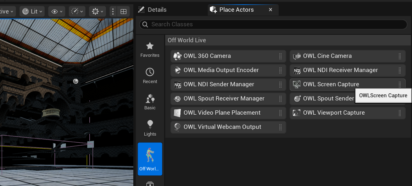Click the OWL Spout Receiver Manager icon
The image size is (412, 186).
177,98
